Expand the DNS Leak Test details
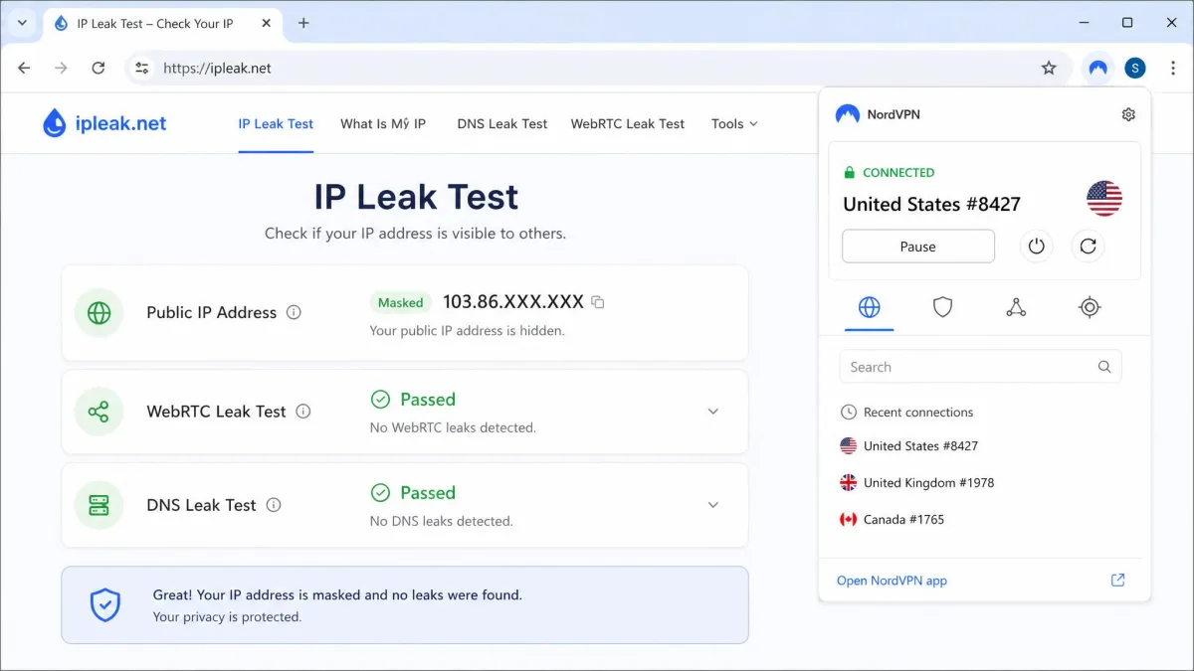The width and height of the screenshot is (1194, 671). pyautogui.click(x=712, y=505)
